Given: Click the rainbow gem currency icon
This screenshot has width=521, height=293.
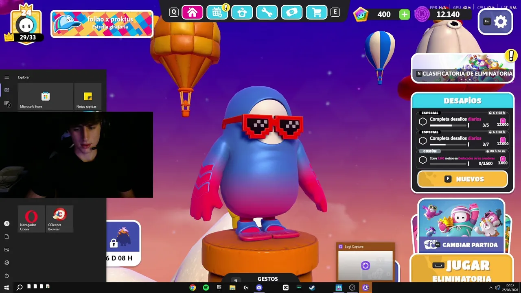Looking at the screenshot, I should [x=361, y=15].
